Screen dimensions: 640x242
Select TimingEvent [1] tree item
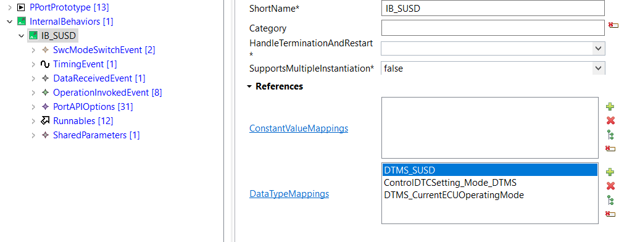[85, 64]
